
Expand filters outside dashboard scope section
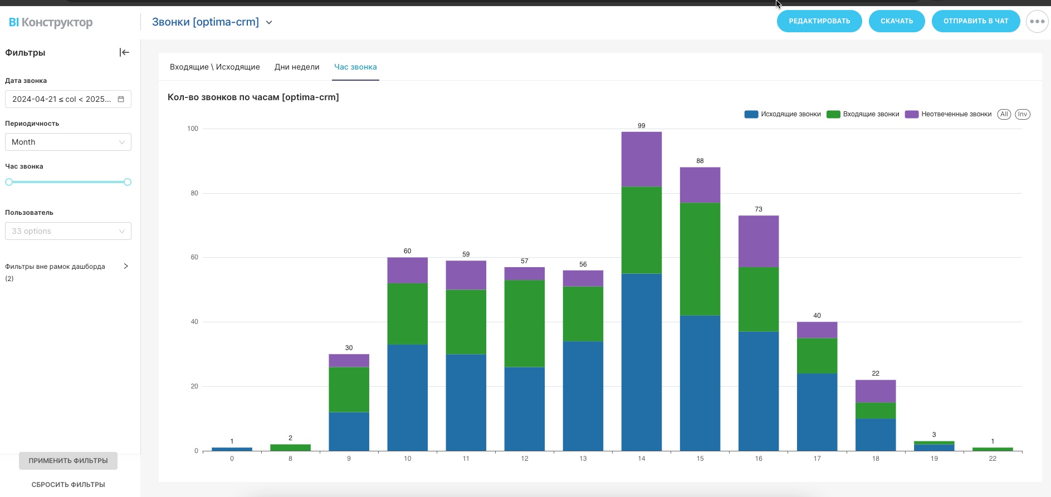click(126, 267)
